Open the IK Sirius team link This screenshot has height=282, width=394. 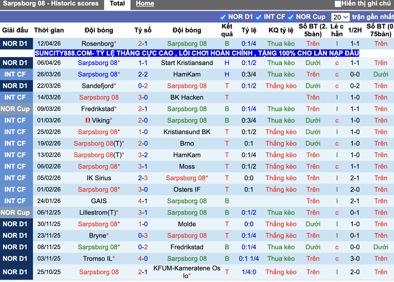[x=99, y=178]
